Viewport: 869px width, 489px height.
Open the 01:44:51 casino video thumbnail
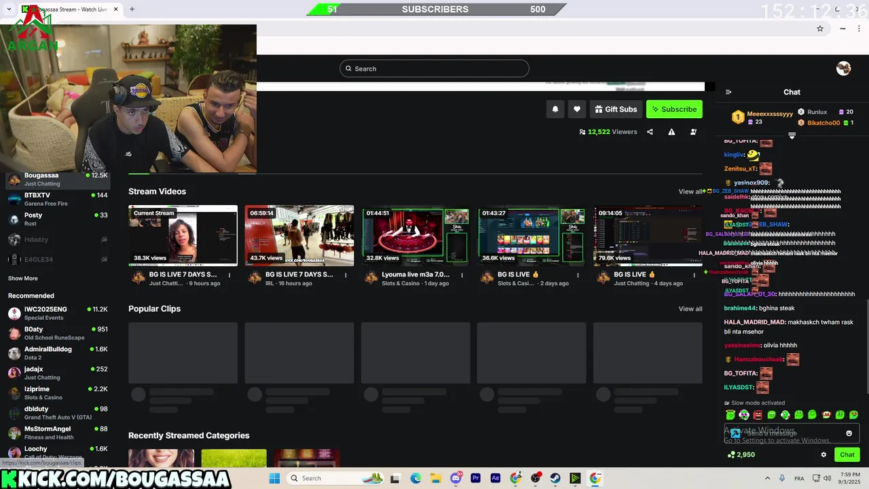coord(415,235)
